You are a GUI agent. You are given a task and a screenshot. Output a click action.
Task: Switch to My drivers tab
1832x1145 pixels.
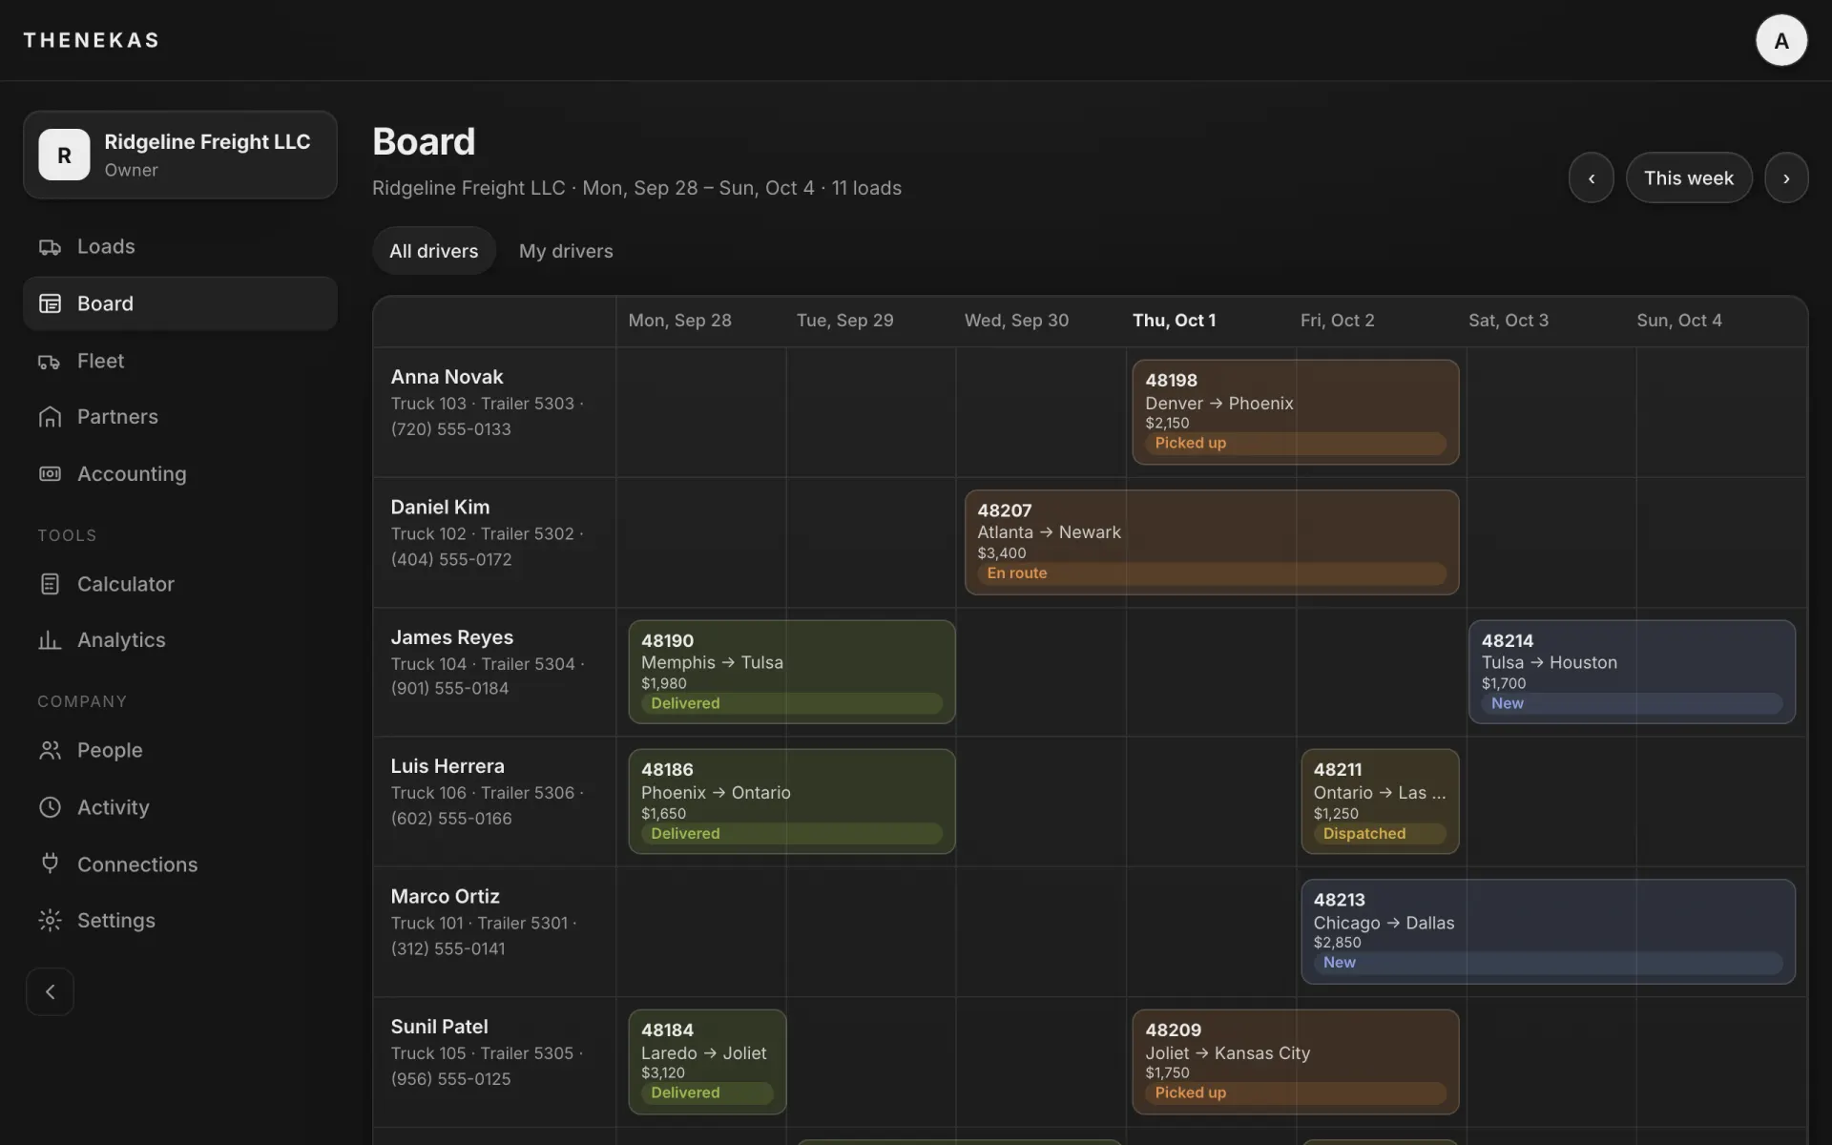click(566, 251)
